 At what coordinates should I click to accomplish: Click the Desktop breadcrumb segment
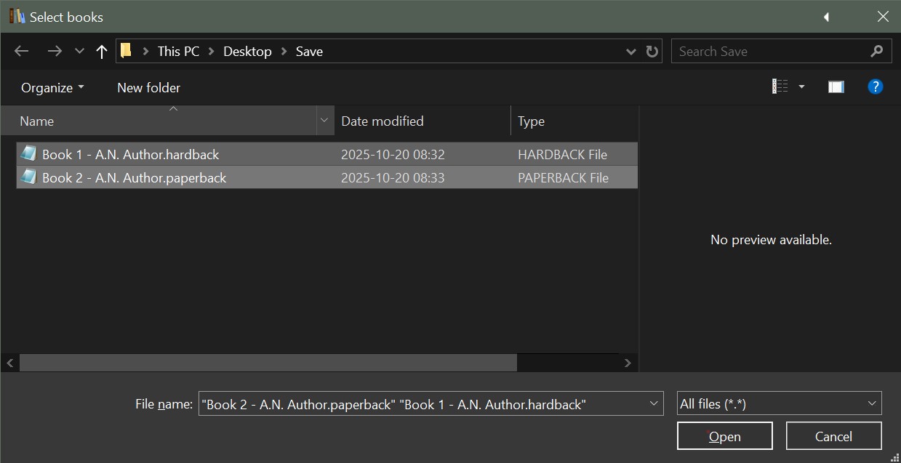[247, 51]
